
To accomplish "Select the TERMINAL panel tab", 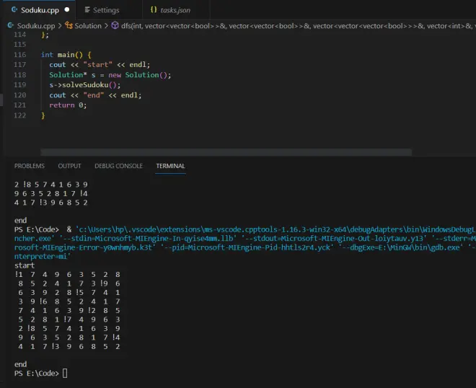I will tap(170, 166).
